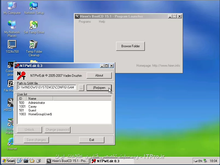This screenshot has height=165, width=220.
Task: Click the Browse Folder button
Action: [130, 46]
